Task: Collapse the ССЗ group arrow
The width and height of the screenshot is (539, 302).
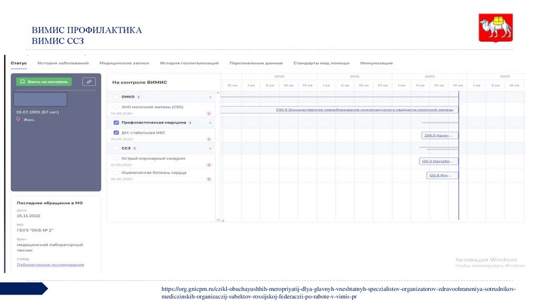Action: coord(211,148)
